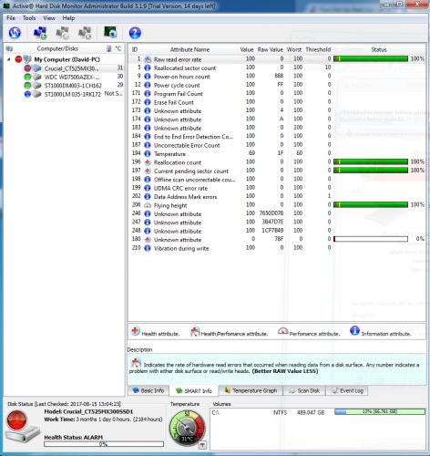
Task: Open the Tools menu
Action: coord(29,18)
